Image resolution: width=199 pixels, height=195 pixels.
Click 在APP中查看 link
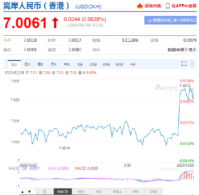click(184, 6)
